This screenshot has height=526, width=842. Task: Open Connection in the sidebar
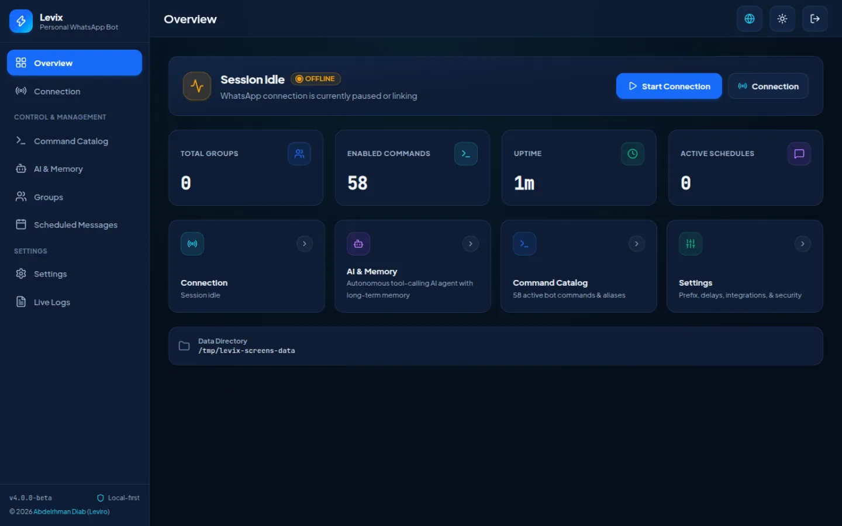[x=74, y=91]
